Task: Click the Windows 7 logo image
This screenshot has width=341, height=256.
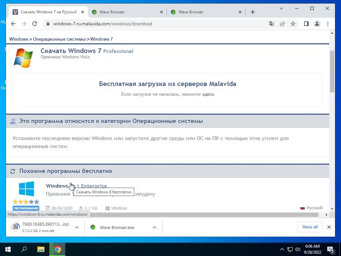Action: coord(23,58)
